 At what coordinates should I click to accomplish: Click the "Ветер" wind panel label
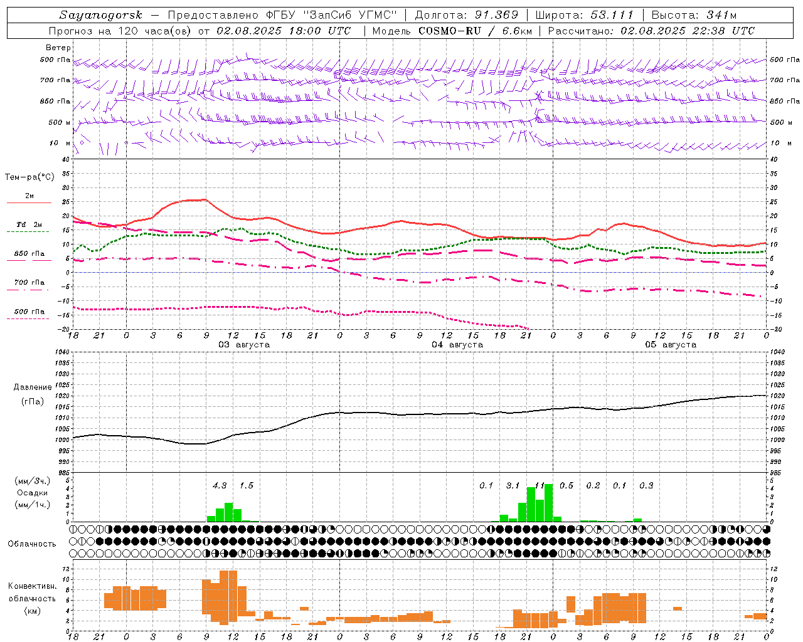pyautogui.click(x=58, y=48)
